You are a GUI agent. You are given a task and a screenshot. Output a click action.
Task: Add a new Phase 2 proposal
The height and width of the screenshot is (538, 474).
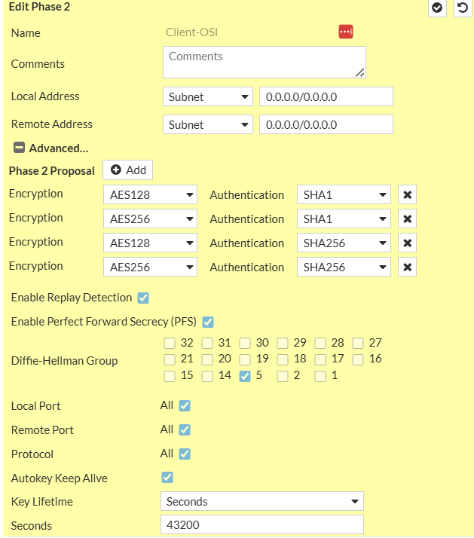tap(127, 170)
